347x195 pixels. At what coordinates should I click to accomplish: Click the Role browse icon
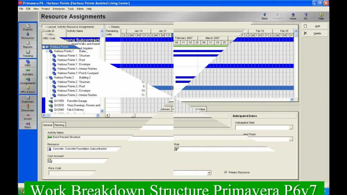pyautogui.click(x=176, y=149)
